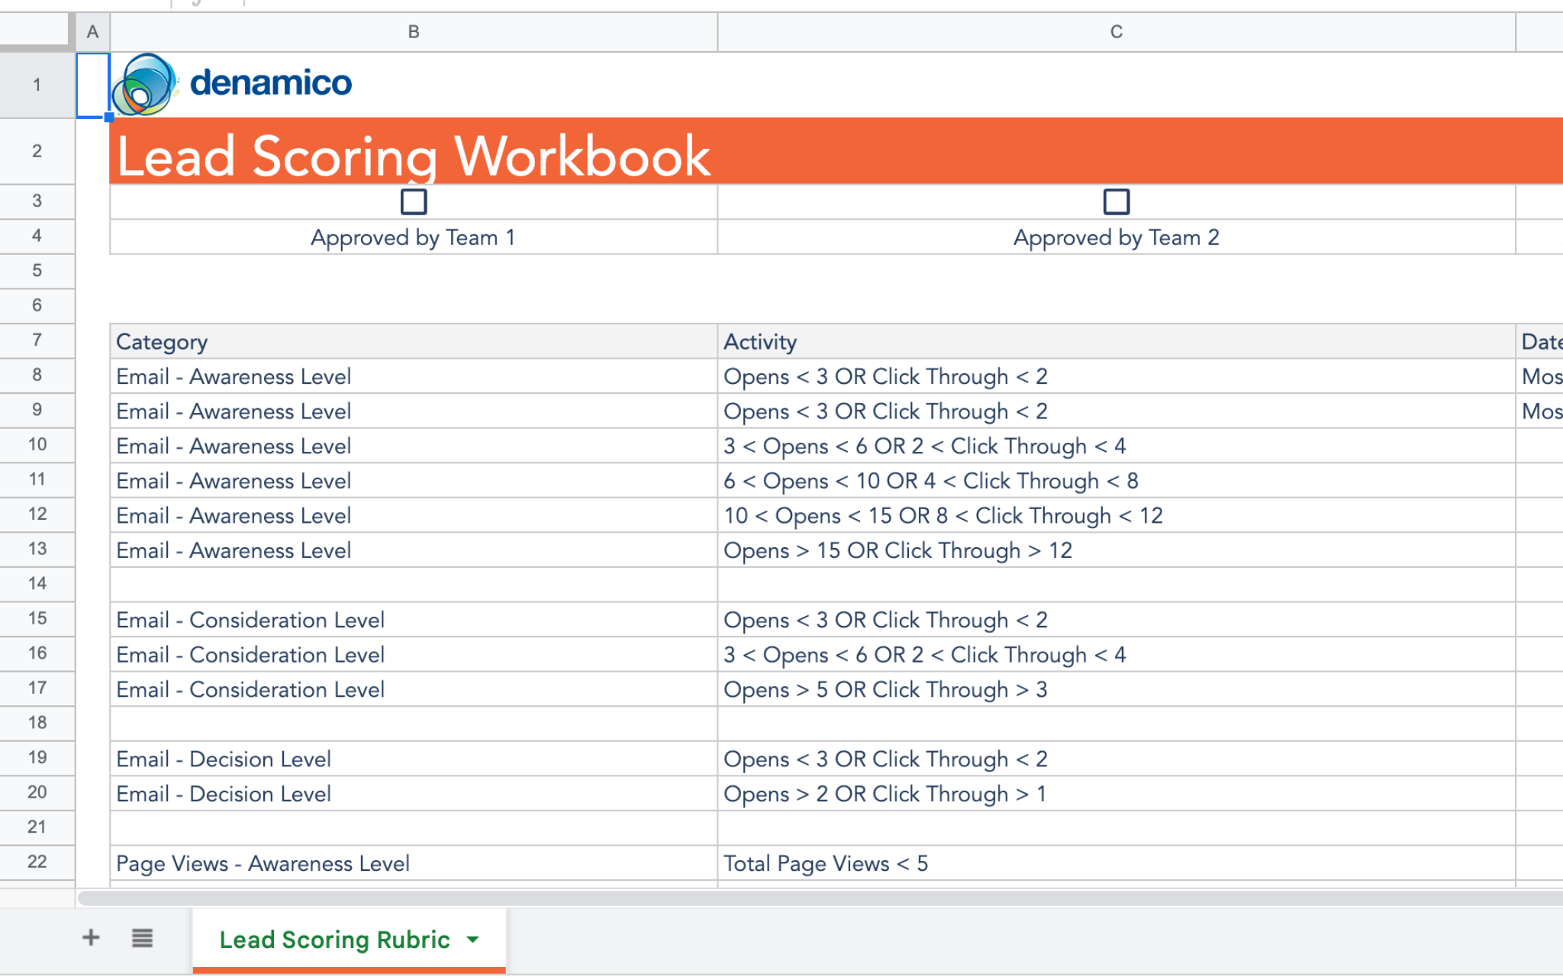The image size is (1563, 977).
Task: Add a new sheet with the plus icon
Action: coord(90,938)
